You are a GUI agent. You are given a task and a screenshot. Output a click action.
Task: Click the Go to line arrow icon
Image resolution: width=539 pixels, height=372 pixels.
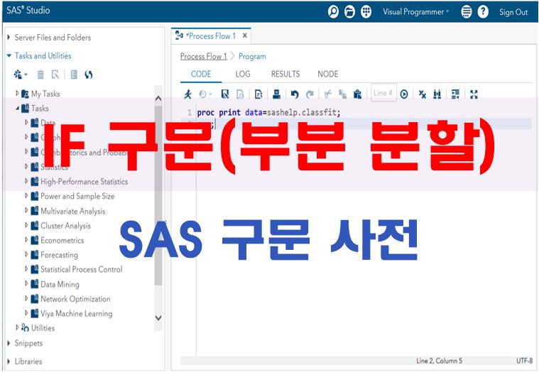[x=404, y=94]
